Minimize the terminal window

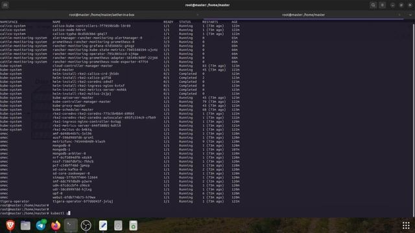(392, 5)
